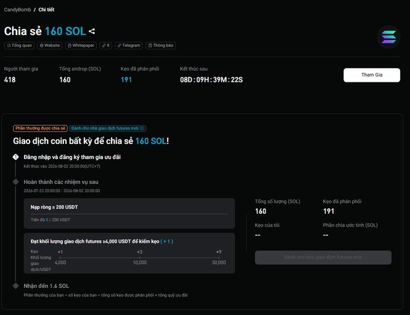Screen dimensions: 410x315
Task: Click the 160 SOL text in page title
Action: click(x=65, y=31)
